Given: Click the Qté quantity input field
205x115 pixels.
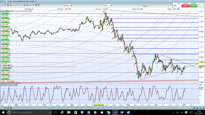Looking at the screenshot, I should [178, 5].
